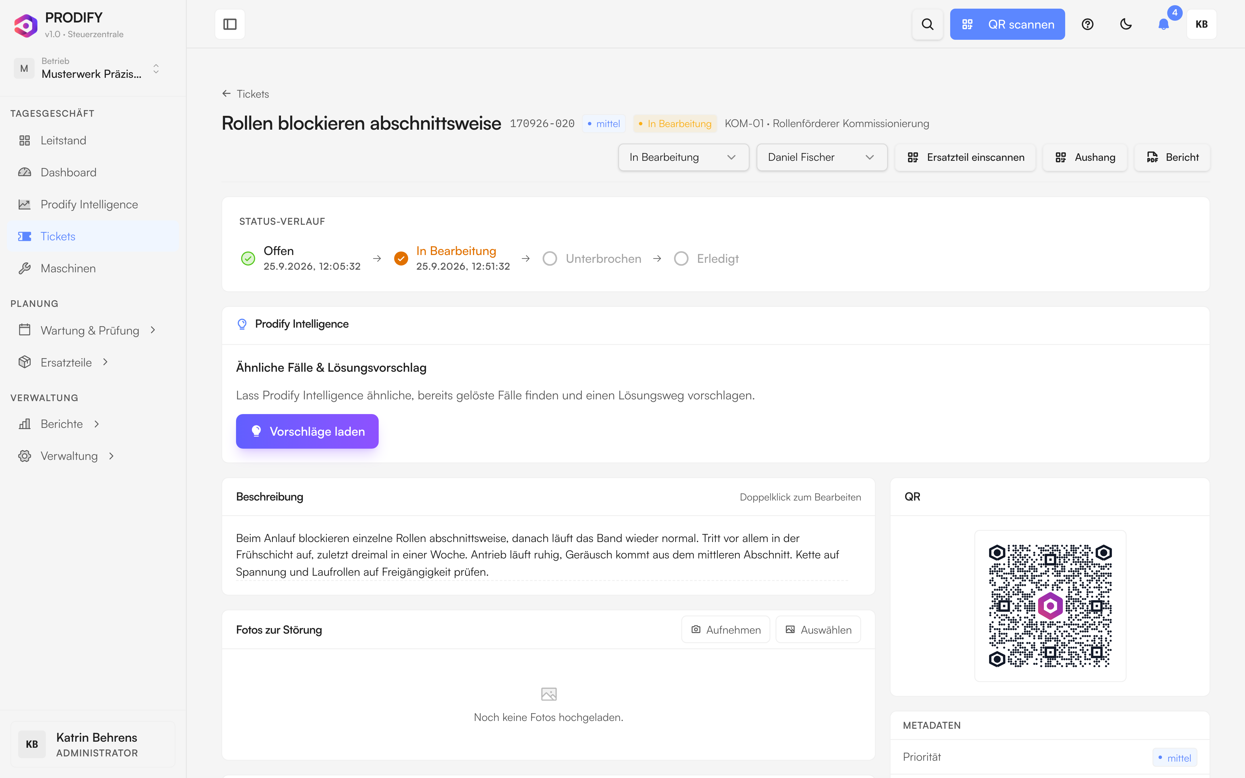The height and width of the screenshot is (778, 1245).
Task: Toggle dark mode moon icon
Action: (1126, 24)
